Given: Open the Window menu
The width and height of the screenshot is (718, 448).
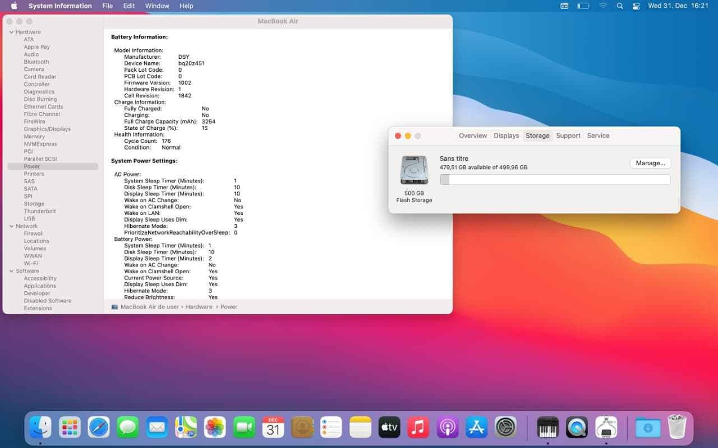Looking at the screenshot, I should point(157,6).
